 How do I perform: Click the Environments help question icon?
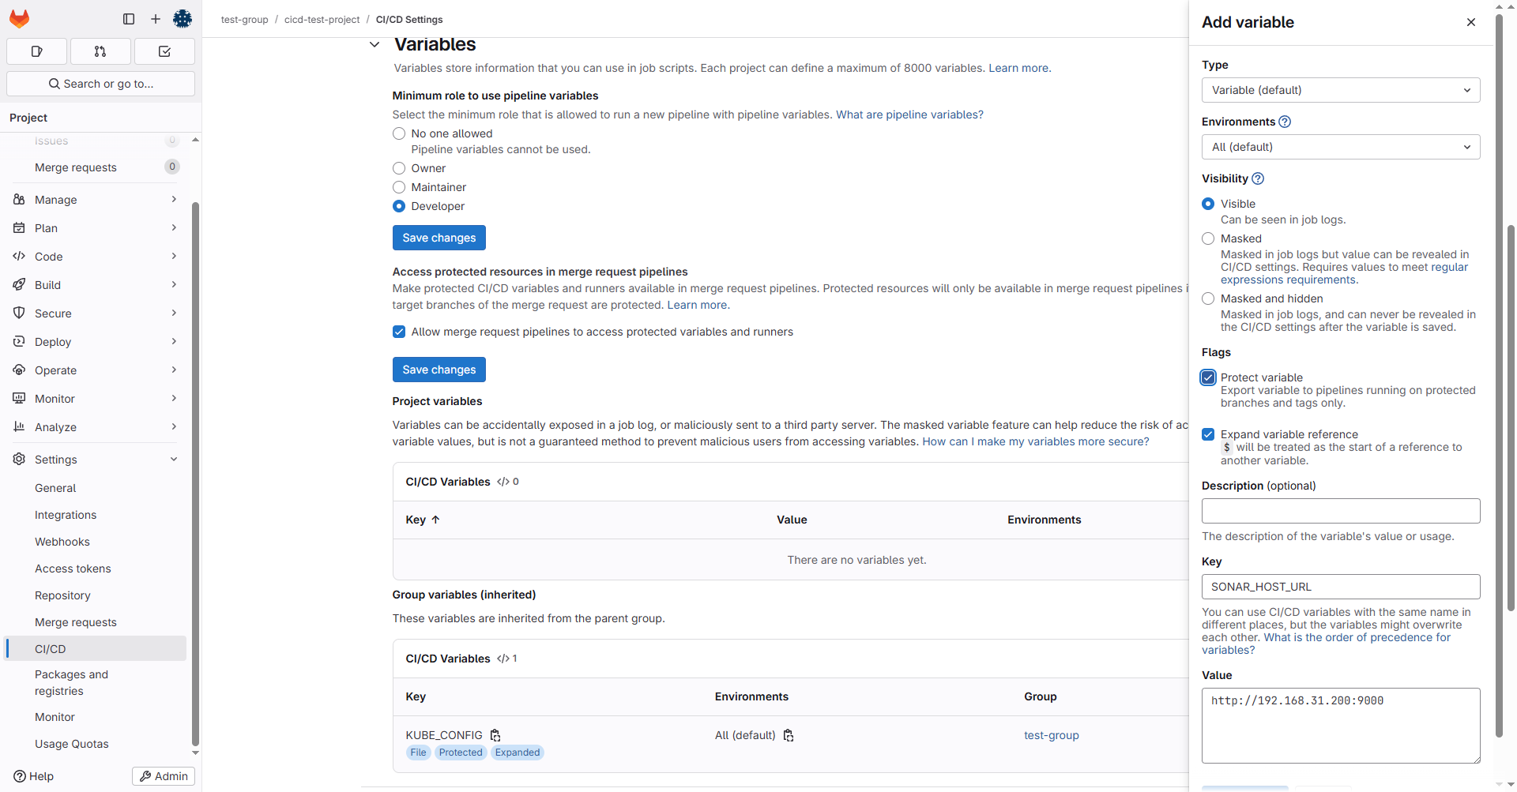pos(1285,122)
